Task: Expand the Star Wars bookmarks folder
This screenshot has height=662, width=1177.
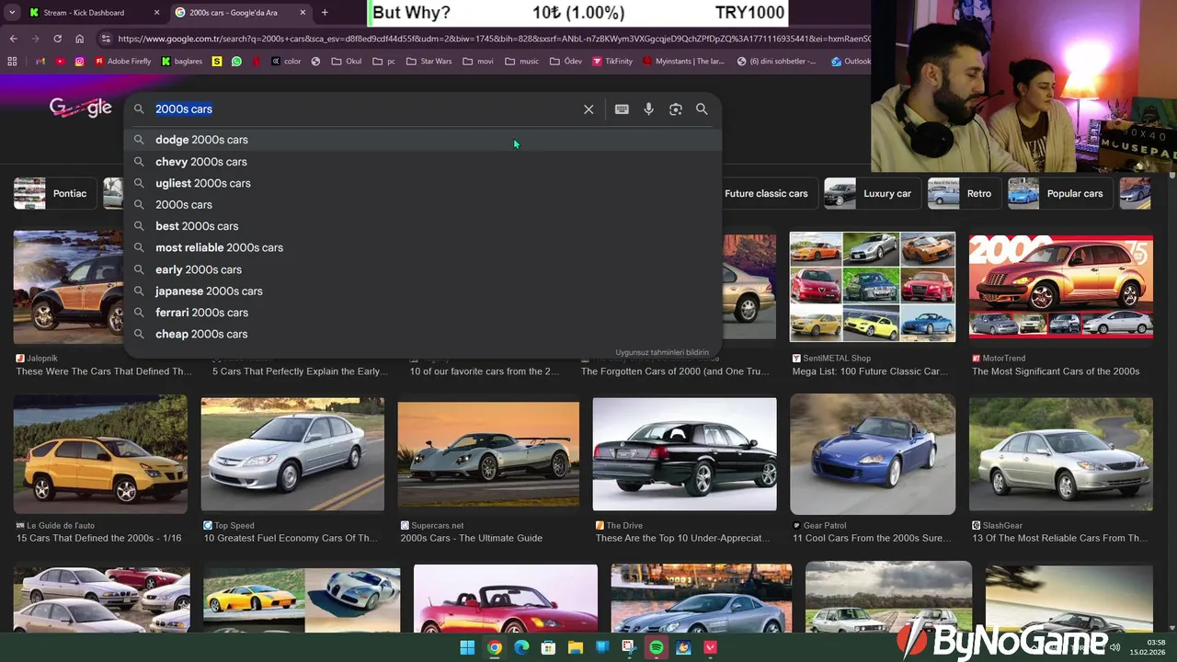Action: 428,62
